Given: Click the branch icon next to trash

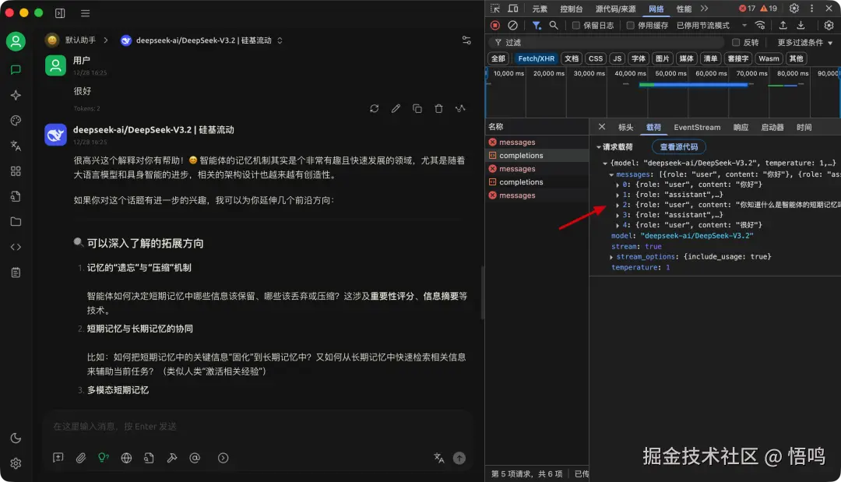Looking at the screenshot, I should 460,108.
